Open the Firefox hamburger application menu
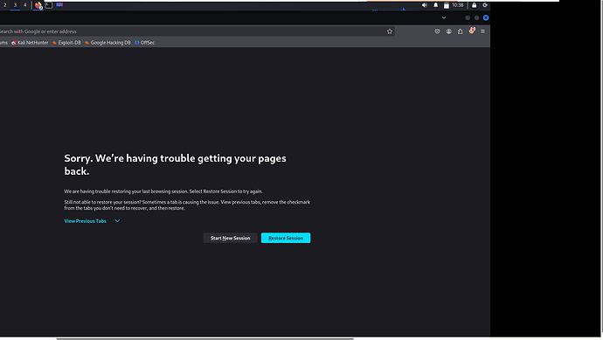This screenshot has width=603, height=340. (482, 31)
